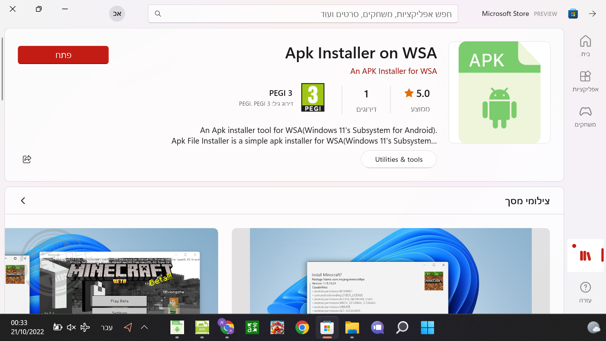The height and width of the screenshot is (341, 606).
Task: Open white APK file taskbar icon
Action: 177,328
